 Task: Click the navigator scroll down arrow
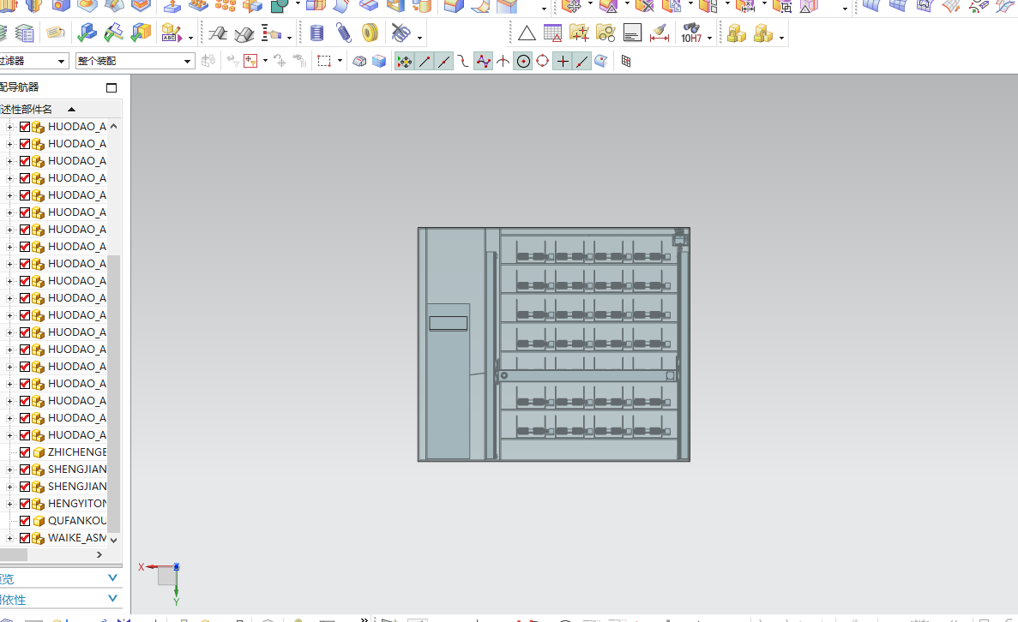(113, 540)
